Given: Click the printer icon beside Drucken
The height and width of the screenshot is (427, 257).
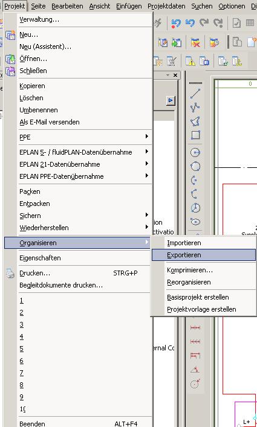Looking at the screenshot, I should 10,273.
